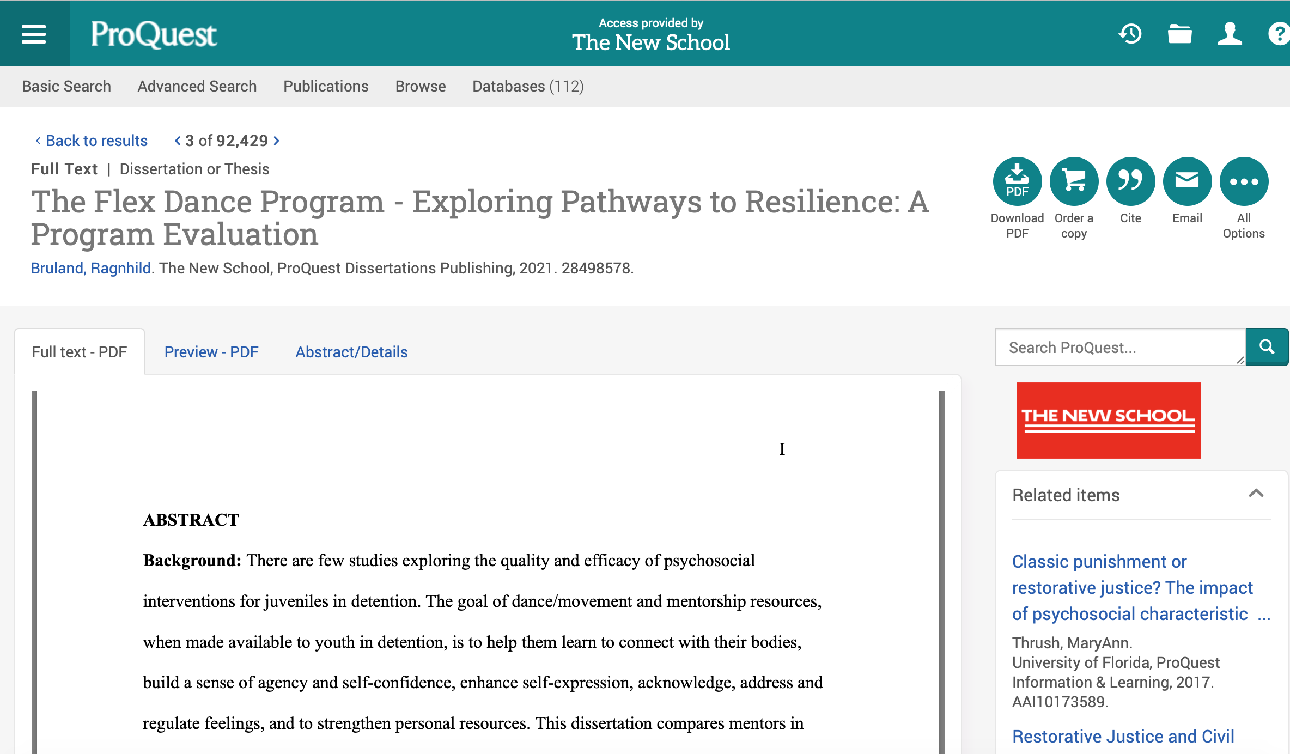Go Back to results

(91, 141)
